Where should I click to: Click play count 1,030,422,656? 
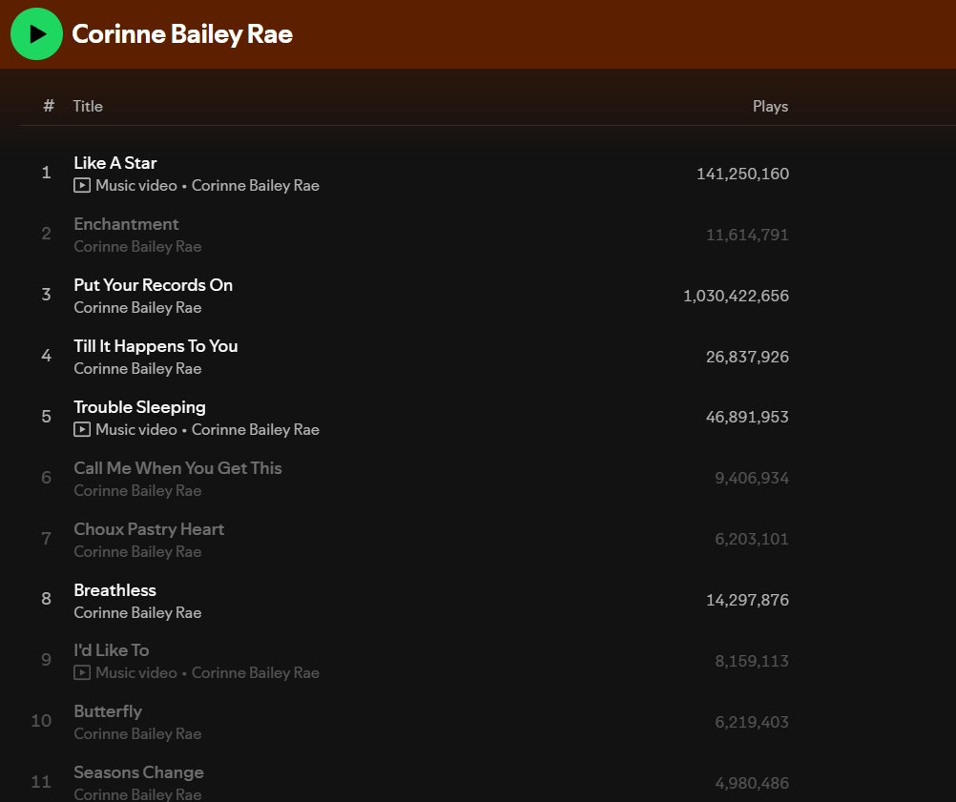pos(736,296)
